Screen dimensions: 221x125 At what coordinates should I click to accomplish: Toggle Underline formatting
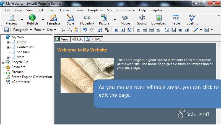pos(129,30)
